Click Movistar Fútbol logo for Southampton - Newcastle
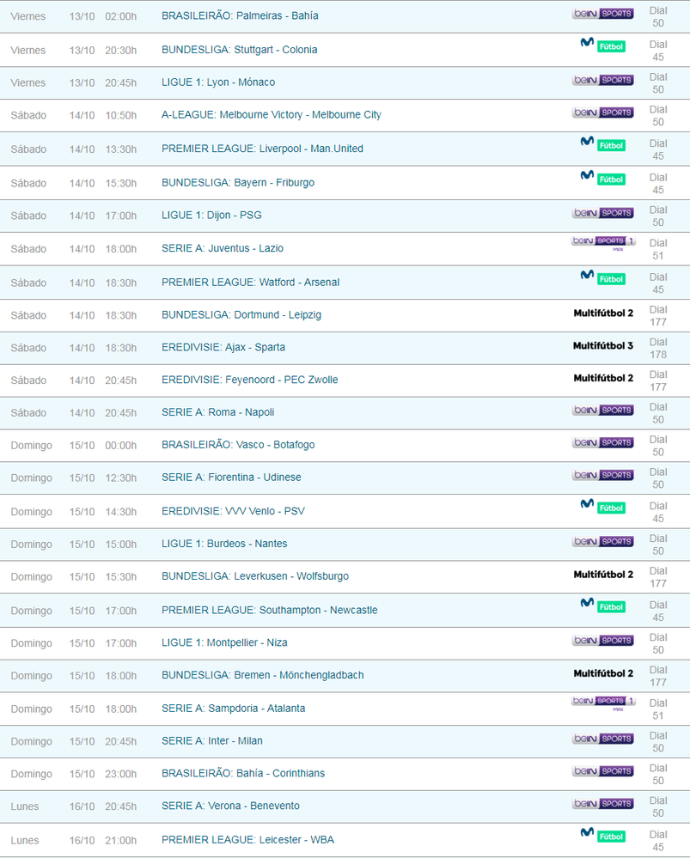This screenshot has height=858, width=690. [x=603, y=605]
